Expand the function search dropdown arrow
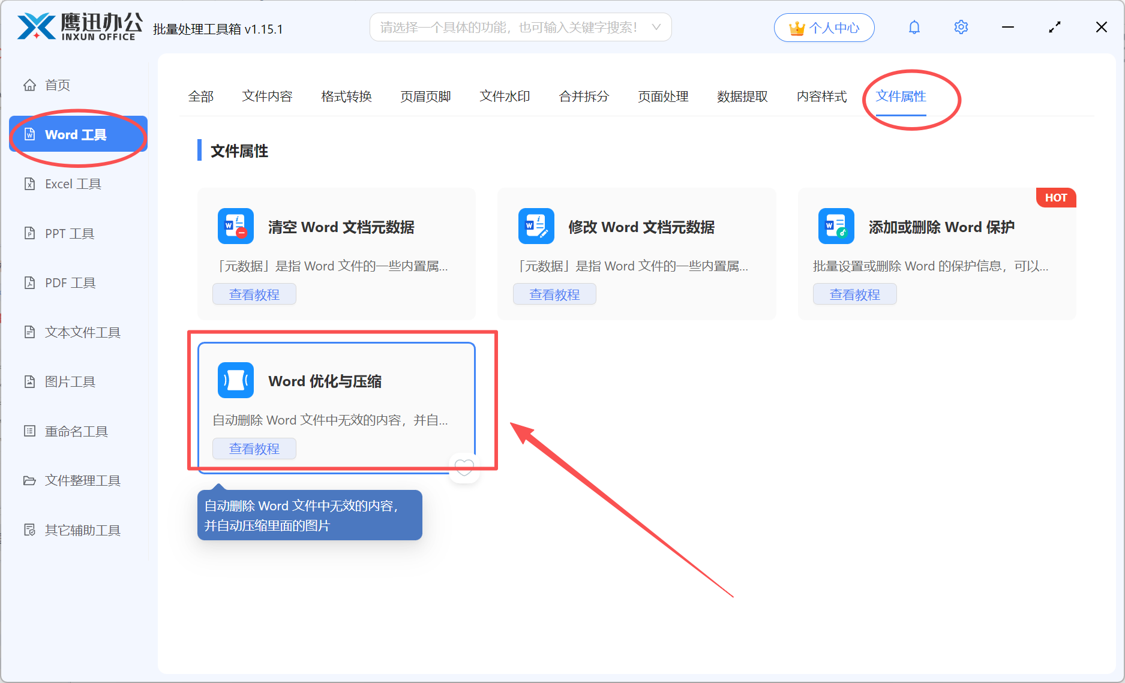This screenshot has height=683, width=1125. pos(656,27)
